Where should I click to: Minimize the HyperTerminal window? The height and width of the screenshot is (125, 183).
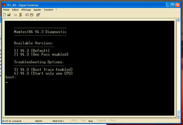(168, 5)
